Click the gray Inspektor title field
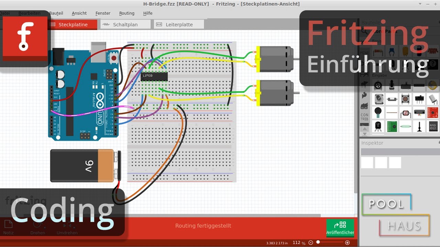 (400, 152)
